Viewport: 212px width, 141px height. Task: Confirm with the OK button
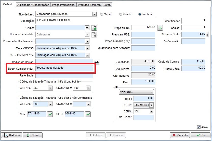[200, 135]
